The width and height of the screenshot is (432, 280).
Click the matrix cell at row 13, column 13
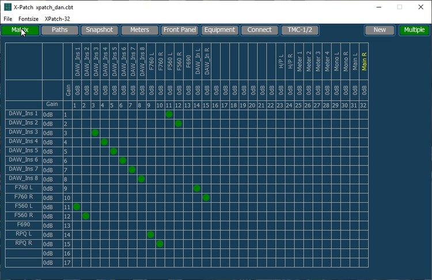(x=188, y=225)
